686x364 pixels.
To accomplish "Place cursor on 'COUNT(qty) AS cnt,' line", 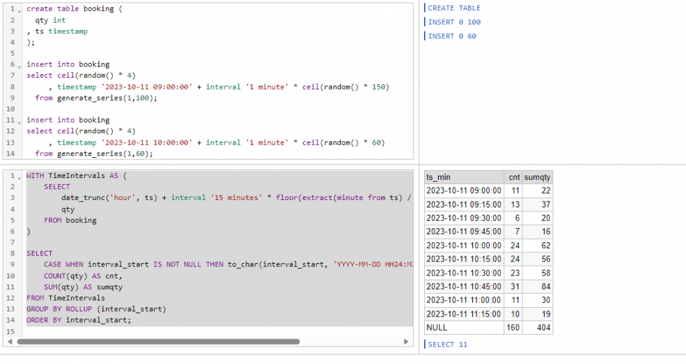I will (x=83, y=276).
